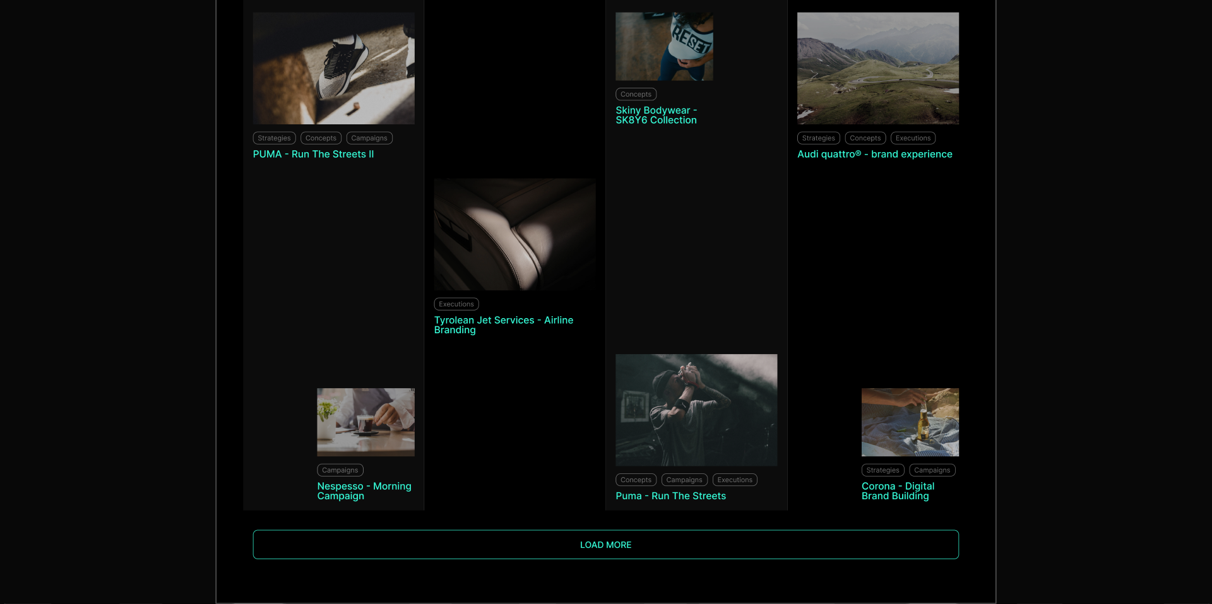Select Strategies tag under PUMA Run The Streets II
Viewport: 1212px width, 604px height.
(x=274, y=138)
